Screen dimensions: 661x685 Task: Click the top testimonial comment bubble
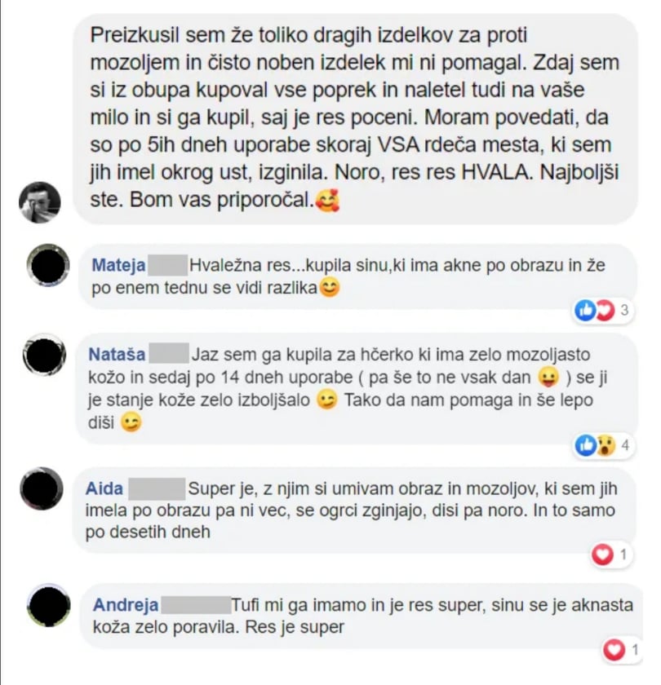[356, 119]
